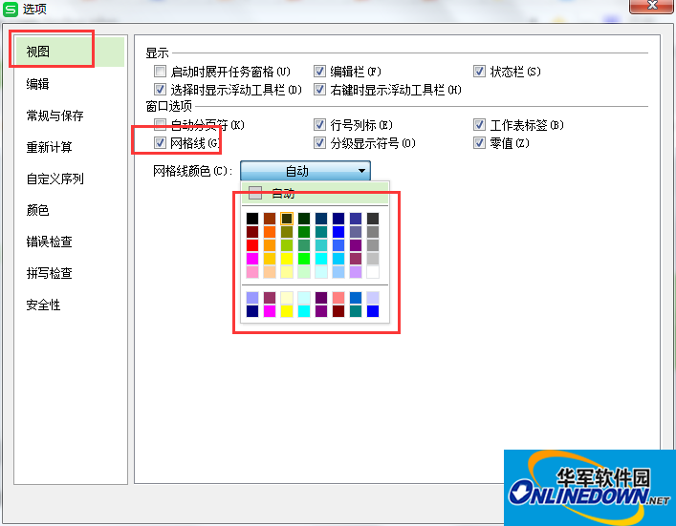Choose the bright red color swatch

(x=252, y=245)
